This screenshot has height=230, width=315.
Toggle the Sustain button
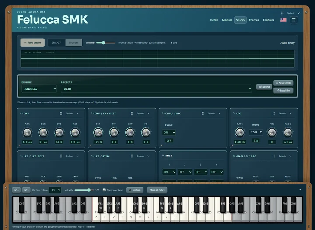point(135,190)
